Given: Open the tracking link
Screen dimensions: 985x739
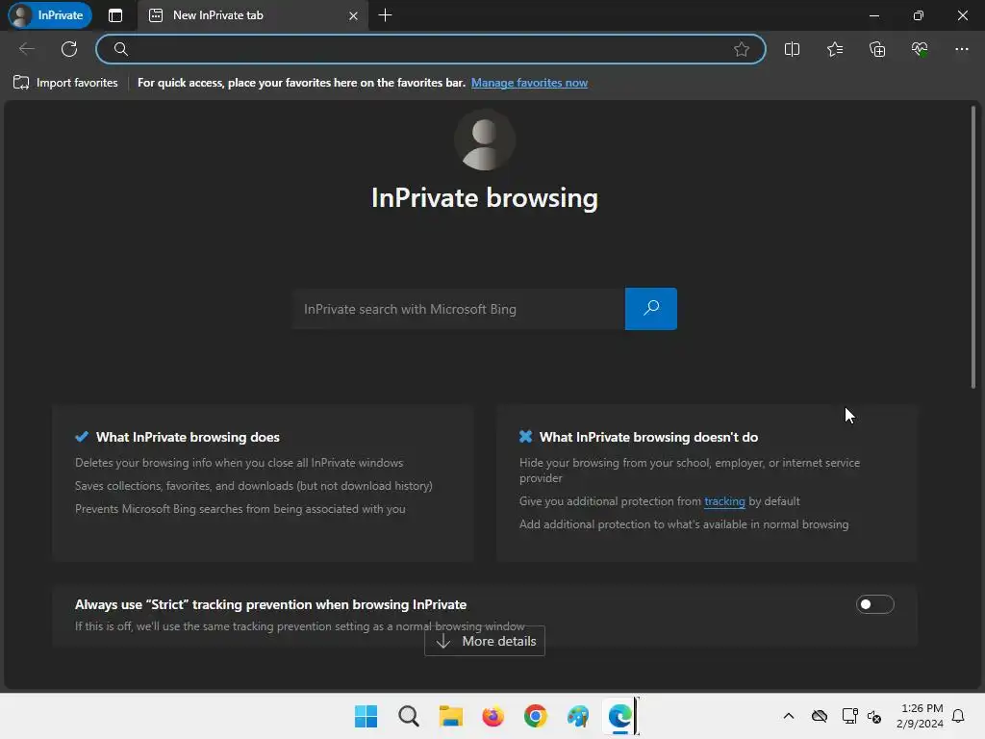Looking at the screenshot, I should [x=724, y=500].
